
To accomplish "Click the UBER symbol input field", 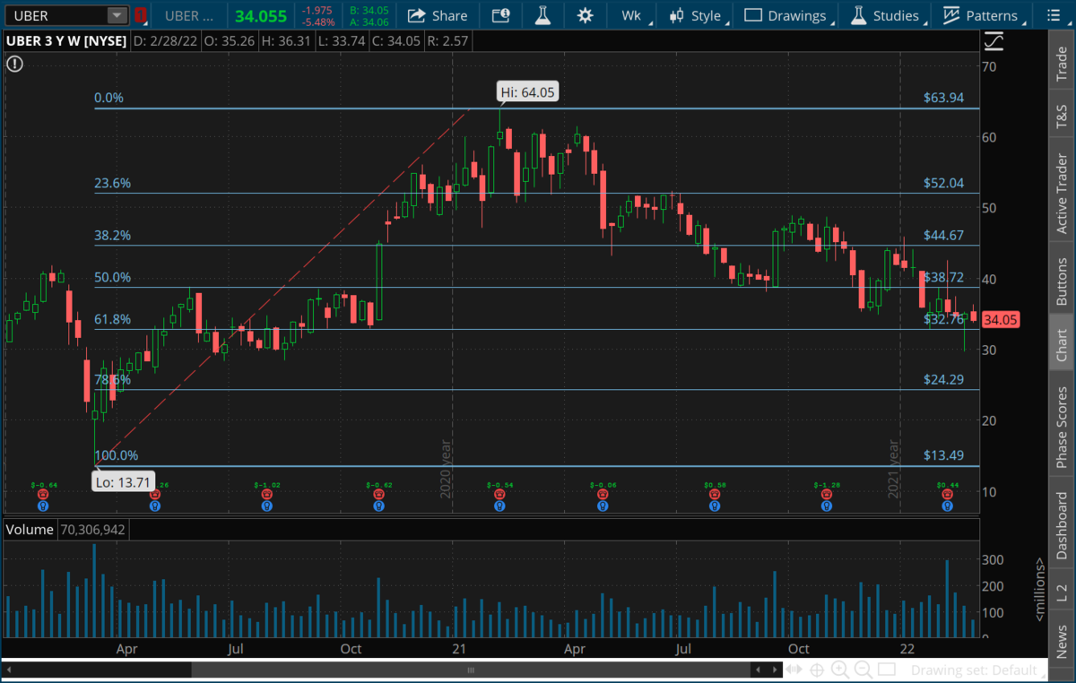I will click(56, 15).
